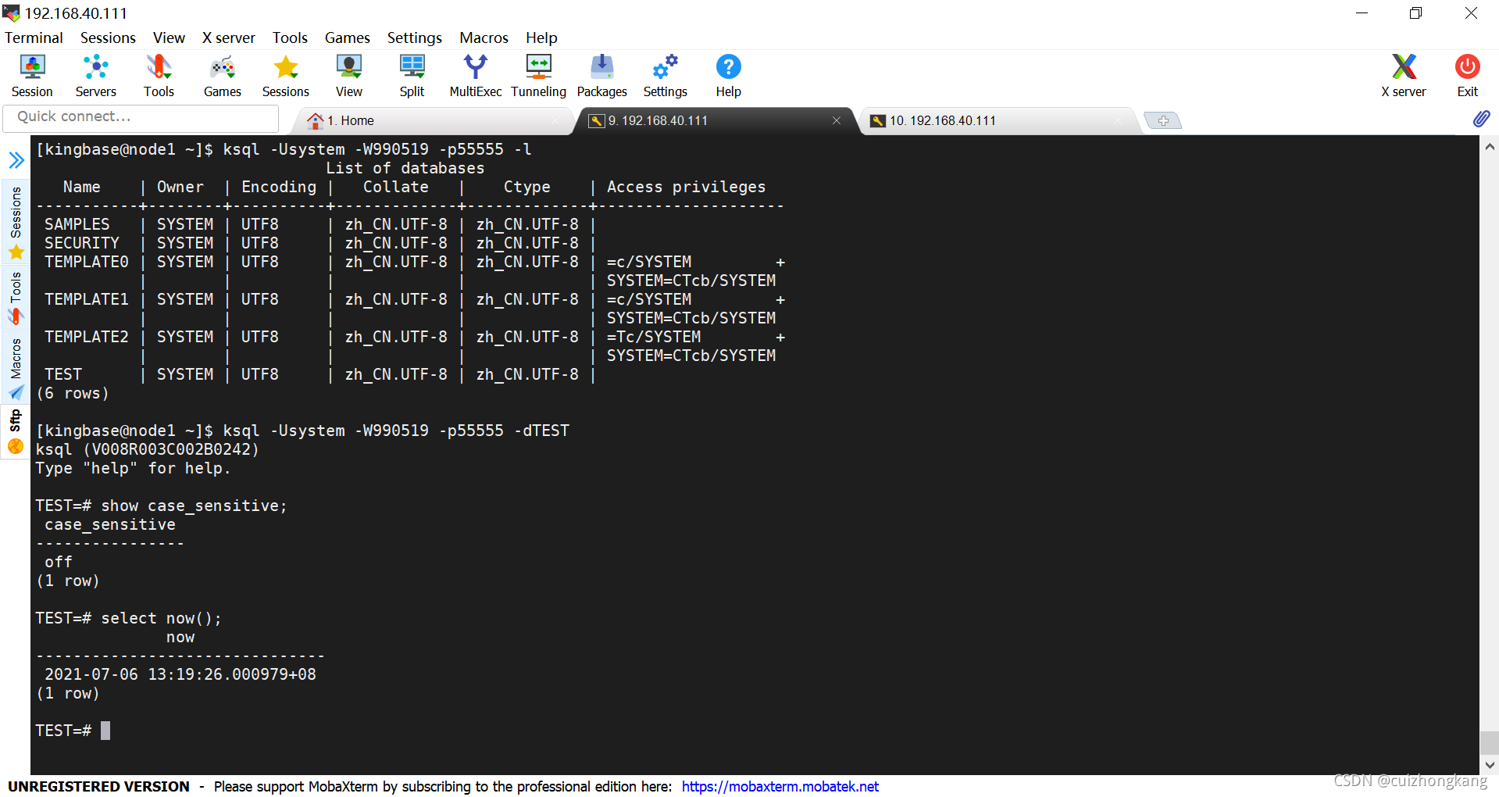The height and width of the screenshot is (797, 1499).
Task: Open the Games toolbar icon
Action: [x=223, y=76]
